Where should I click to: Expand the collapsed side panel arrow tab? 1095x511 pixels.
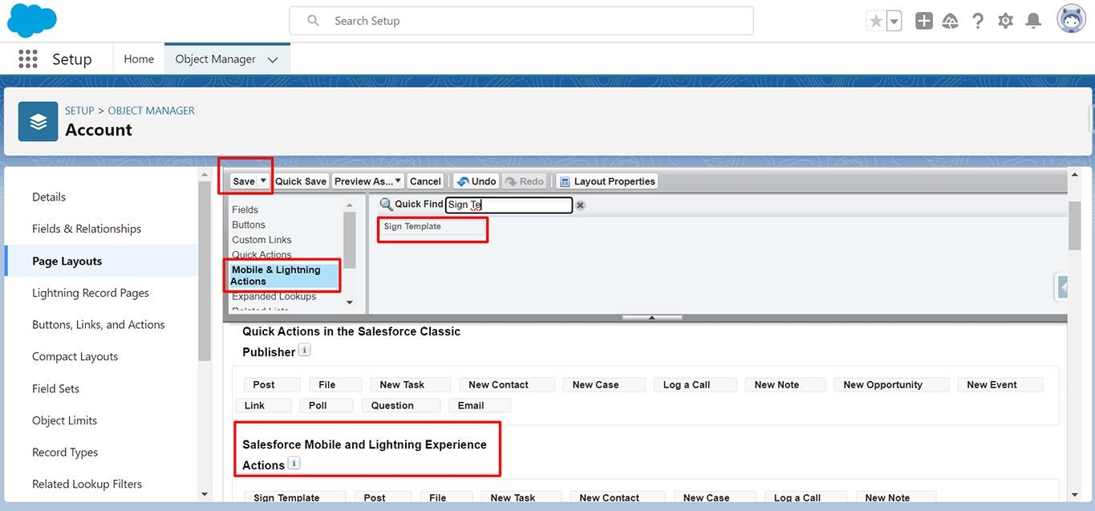[1062, 286]
